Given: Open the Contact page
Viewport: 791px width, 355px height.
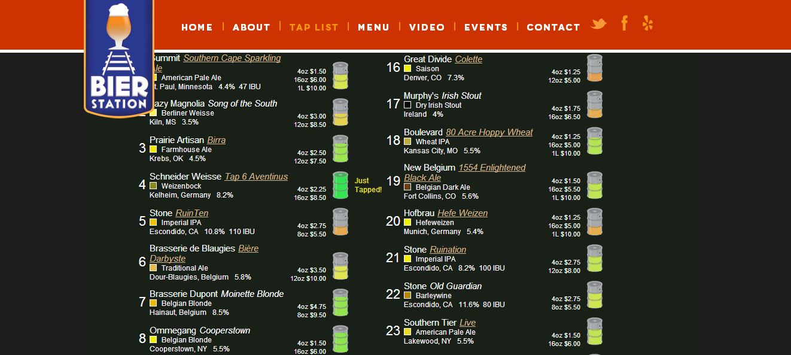Looking at the screenshot, I should tap(553, 27).
